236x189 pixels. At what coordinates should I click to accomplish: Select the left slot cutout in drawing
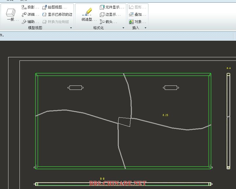click(x=76, y=88)
